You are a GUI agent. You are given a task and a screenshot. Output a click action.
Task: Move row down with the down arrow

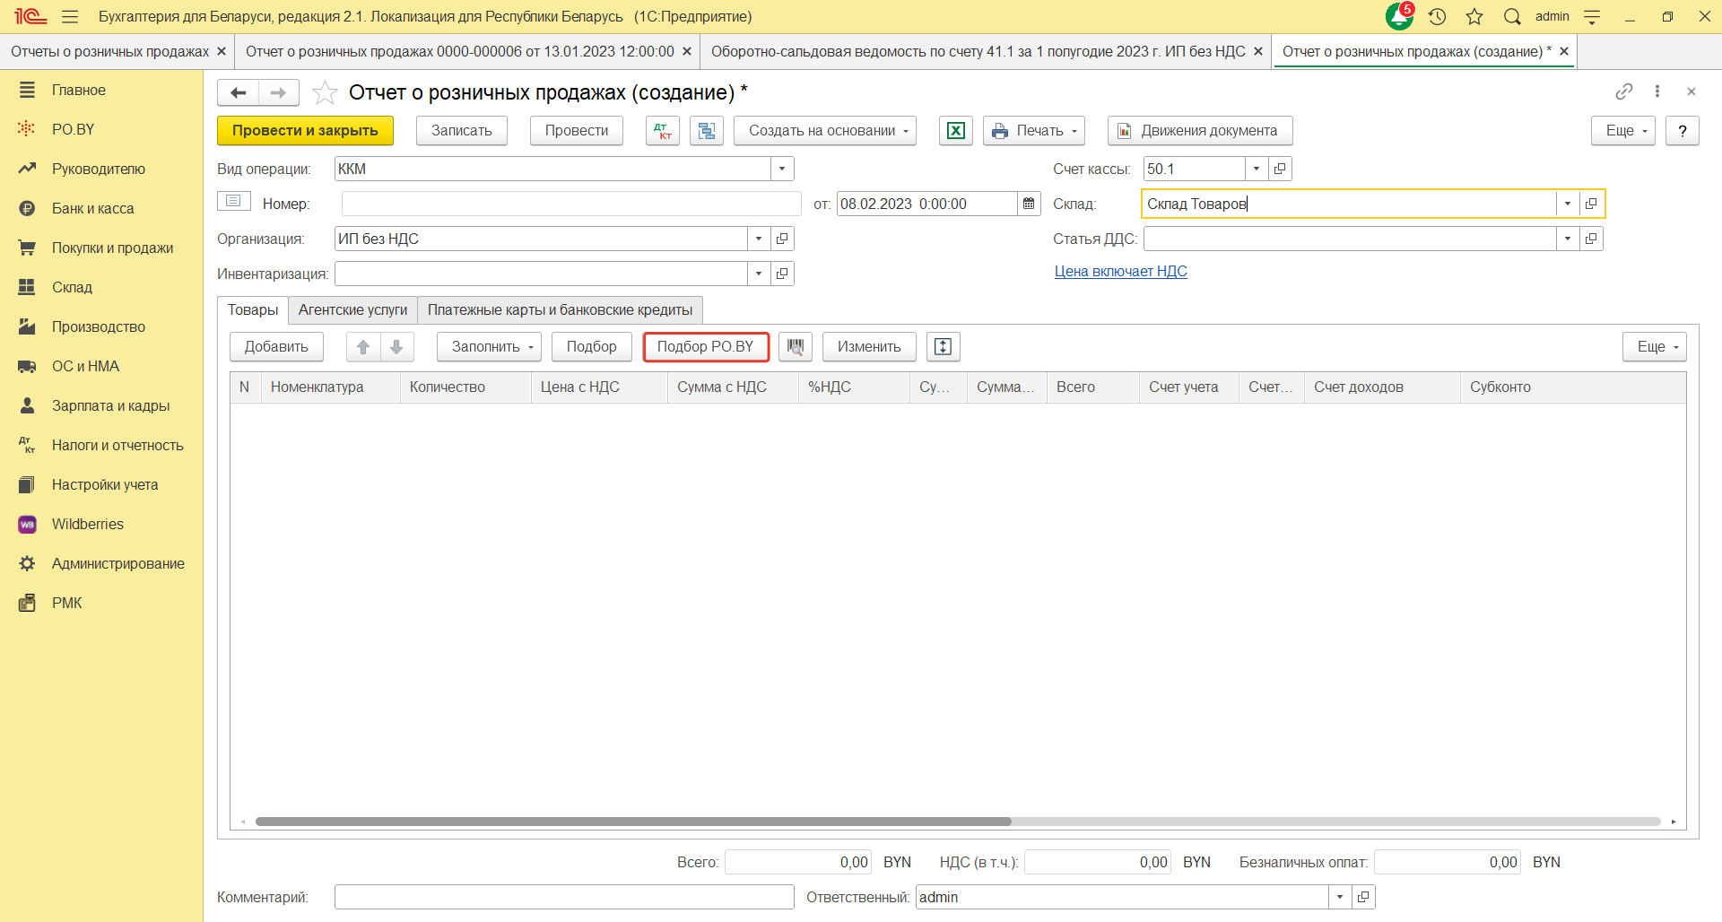tap(396, 347)
